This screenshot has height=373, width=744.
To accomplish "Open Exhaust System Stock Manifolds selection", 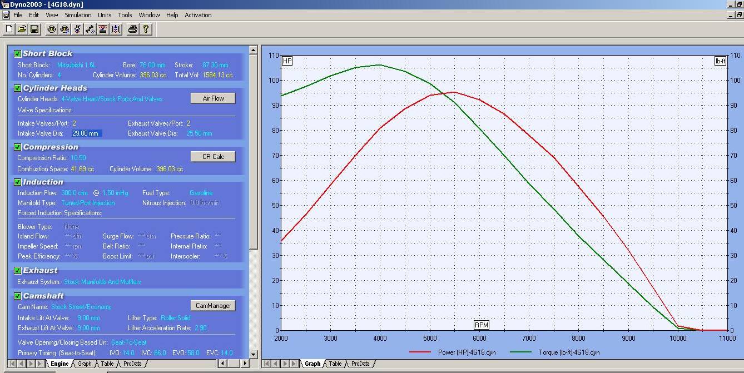I will 102,282.
